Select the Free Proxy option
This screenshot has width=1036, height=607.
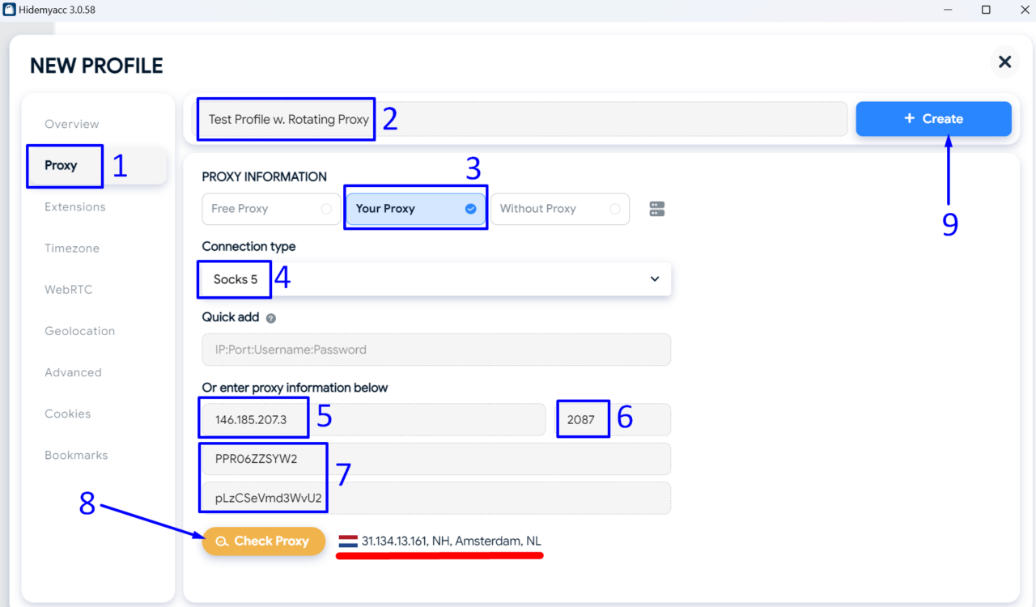point(270,209)
